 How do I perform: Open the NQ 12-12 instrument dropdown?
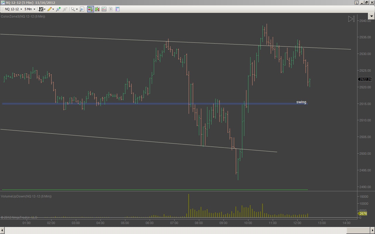tap(13, 9)
